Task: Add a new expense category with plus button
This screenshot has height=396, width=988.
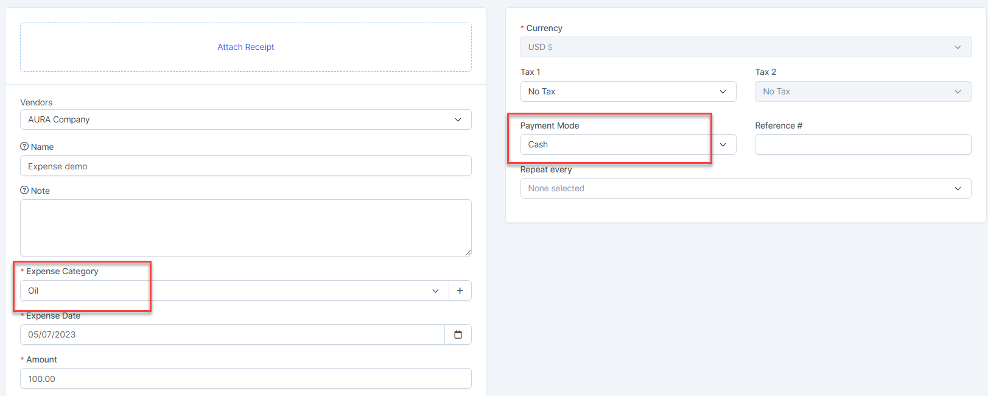Action: pyautogui.click(x=460, y=291)
